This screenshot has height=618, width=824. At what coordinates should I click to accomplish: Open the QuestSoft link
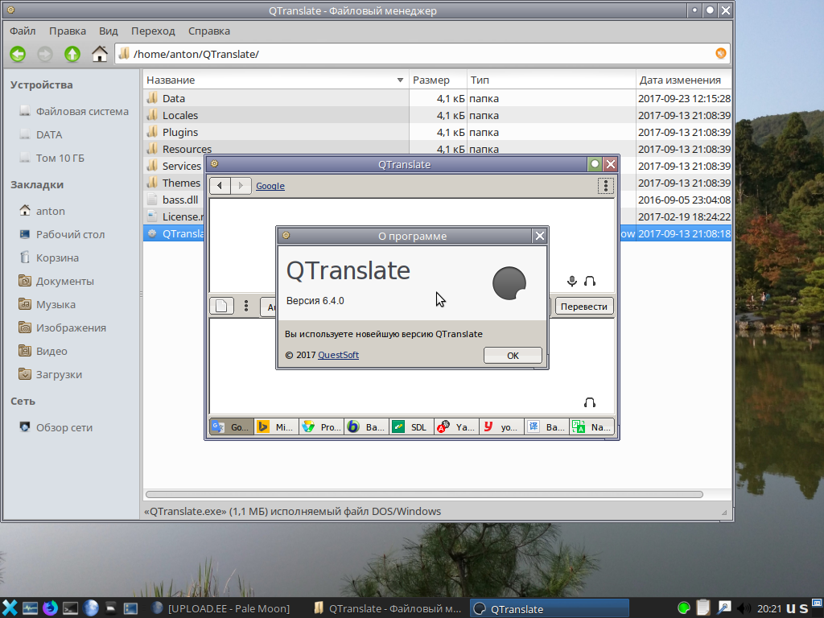[339, 355]
